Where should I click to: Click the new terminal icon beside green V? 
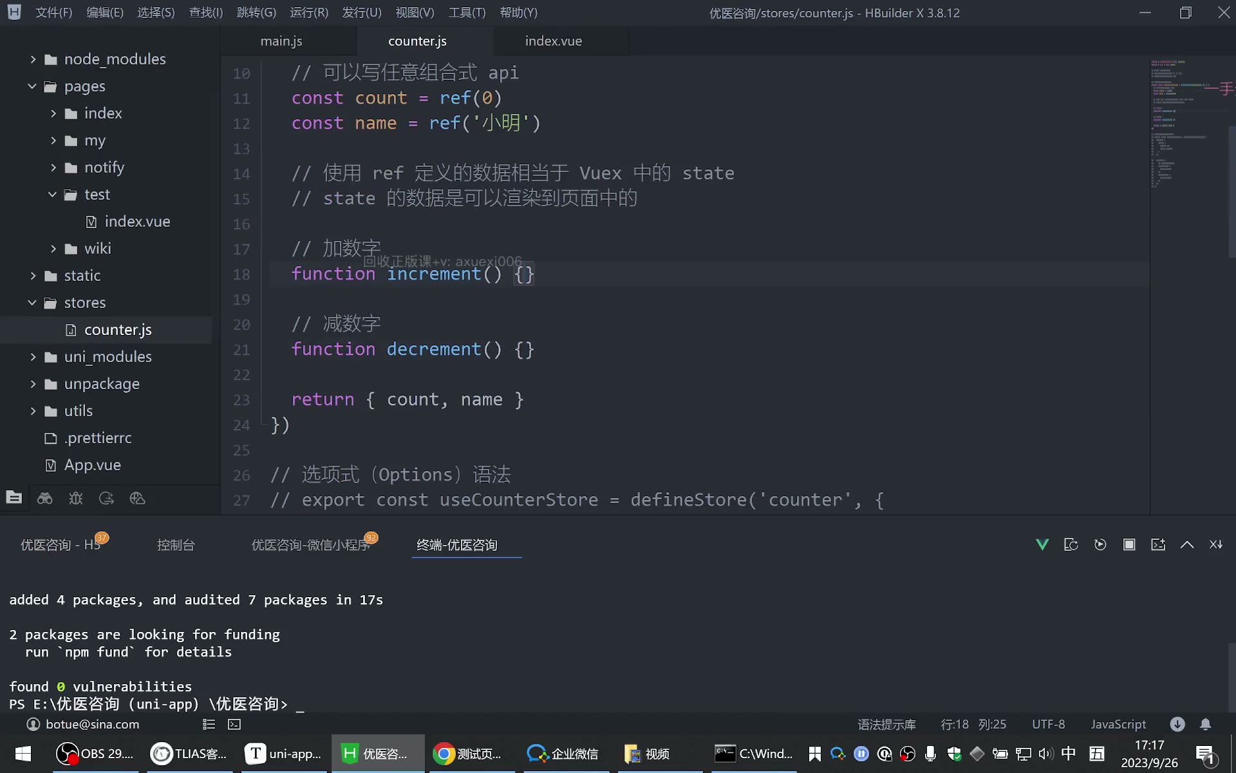point(1071,545)
